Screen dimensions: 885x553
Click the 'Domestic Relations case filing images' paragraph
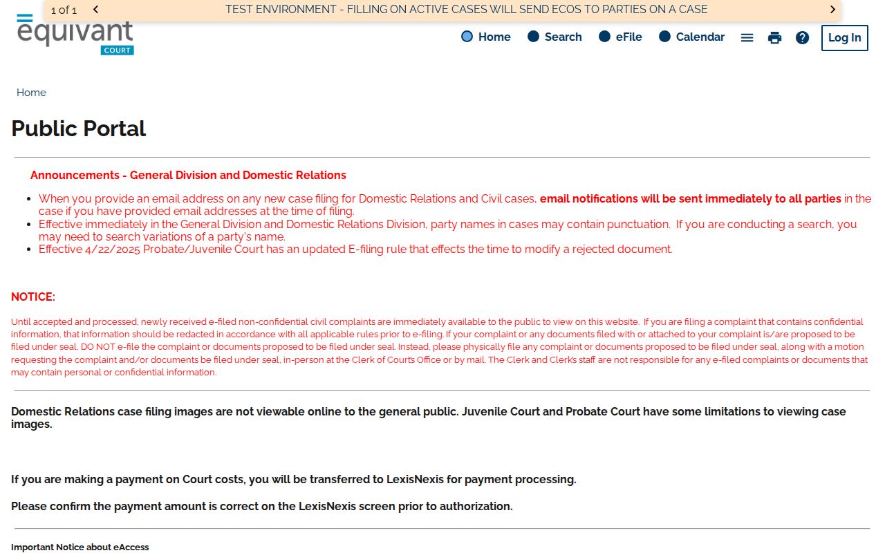(429, 418)
